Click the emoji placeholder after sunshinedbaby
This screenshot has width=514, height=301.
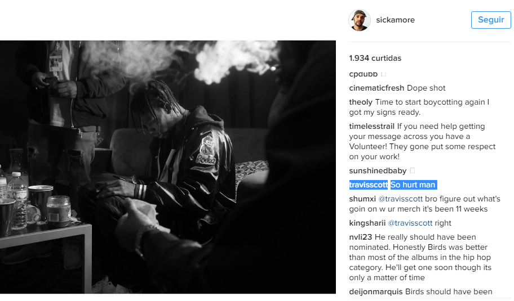[413, 170]
